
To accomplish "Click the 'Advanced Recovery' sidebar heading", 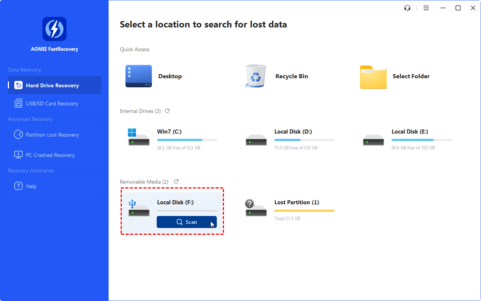I will pos(30,119).
